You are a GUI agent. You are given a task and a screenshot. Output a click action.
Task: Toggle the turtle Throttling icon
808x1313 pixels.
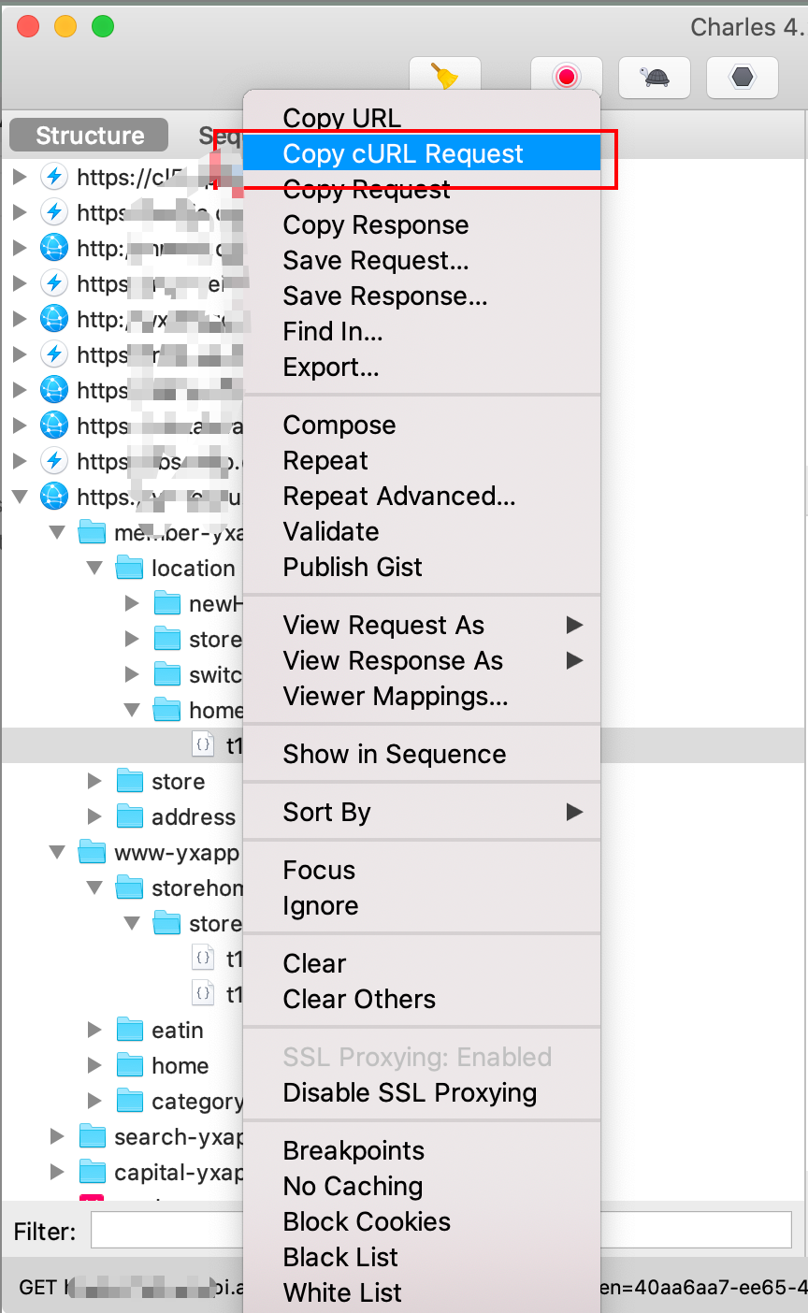pos(655,77)
